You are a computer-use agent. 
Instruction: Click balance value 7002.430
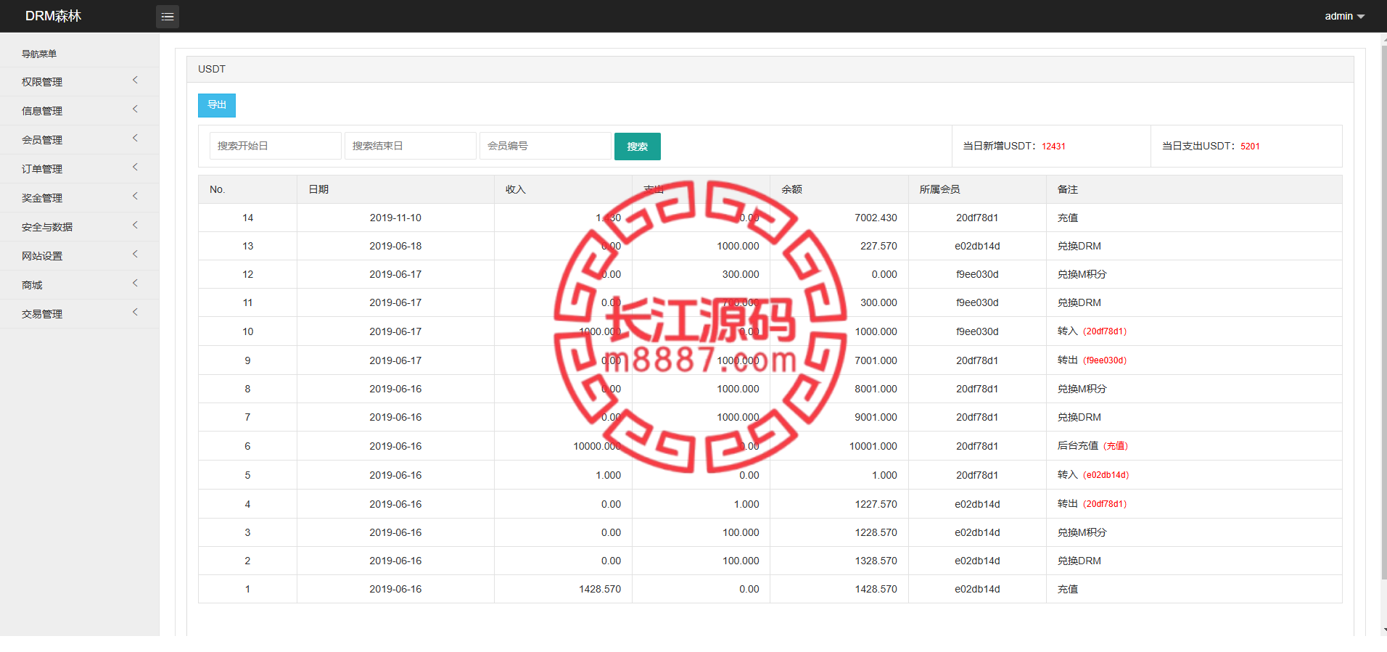(876, 218)
